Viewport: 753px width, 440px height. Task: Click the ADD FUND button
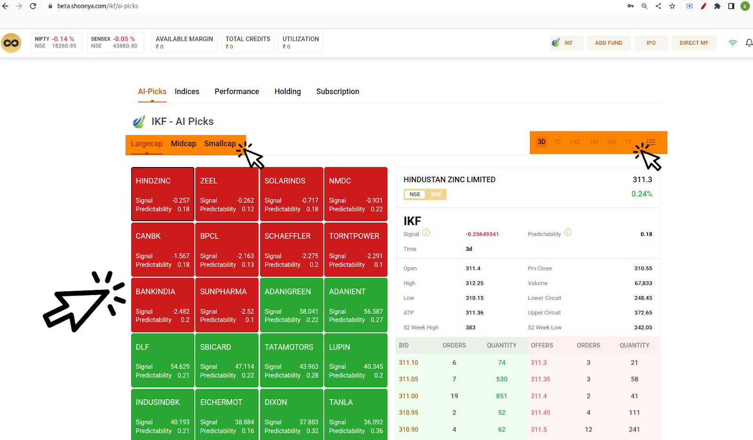[x=609, y=43]
